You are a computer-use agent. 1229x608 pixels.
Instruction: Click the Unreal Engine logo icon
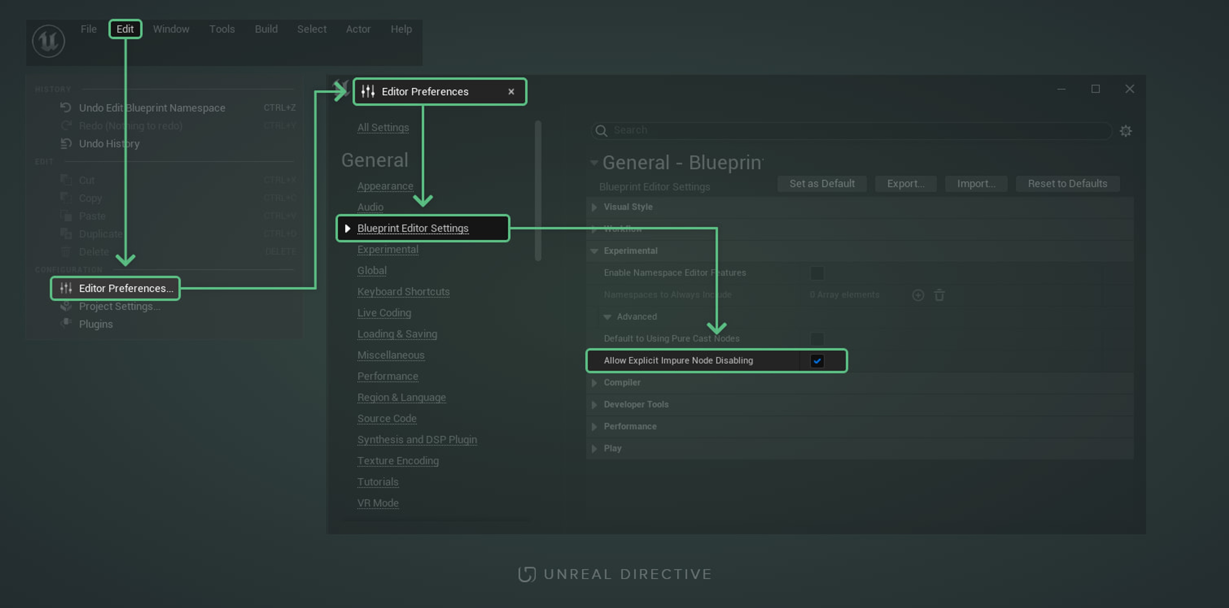(48, 41)
